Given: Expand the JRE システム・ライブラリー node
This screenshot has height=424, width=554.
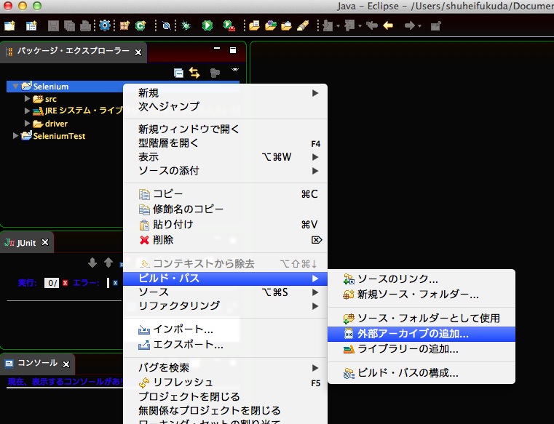Looking at the screenshot, I should (x=27, y=111).
